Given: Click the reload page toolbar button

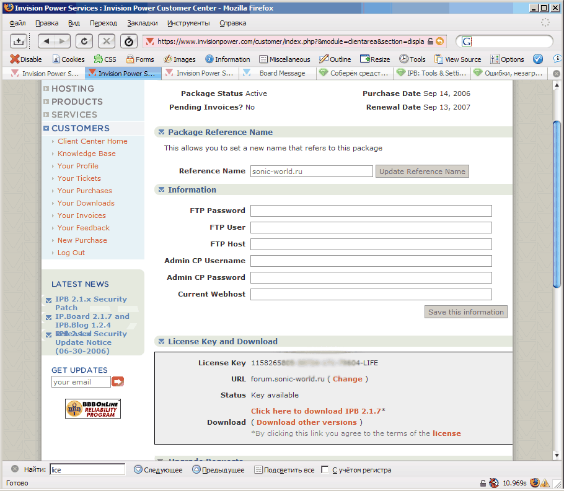Looking at the screenshot, I should click(84, 41).
